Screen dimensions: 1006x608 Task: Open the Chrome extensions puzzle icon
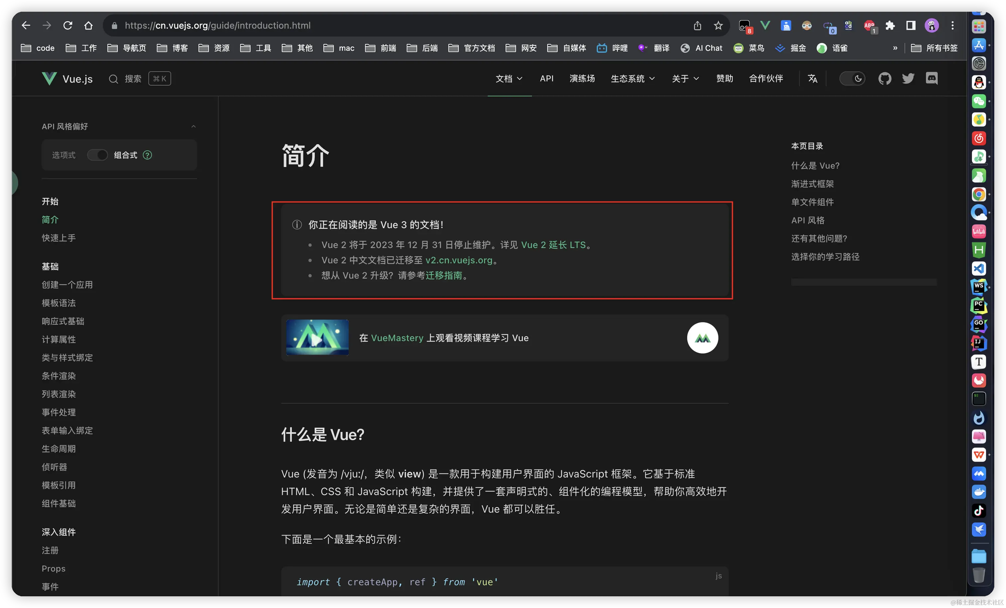pos(890,26)
